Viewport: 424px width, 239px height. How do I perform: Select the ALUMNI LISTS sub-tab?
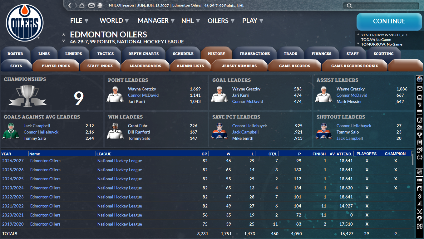190,66
